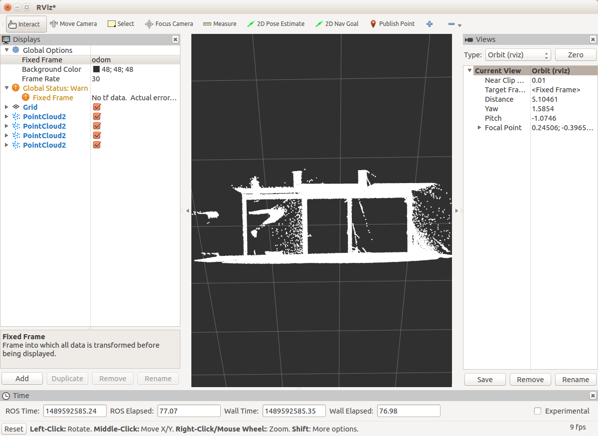The width and height of the screenshot is (598, 436).
Task: Click the ROS Time field
Action: click(75, 411)
